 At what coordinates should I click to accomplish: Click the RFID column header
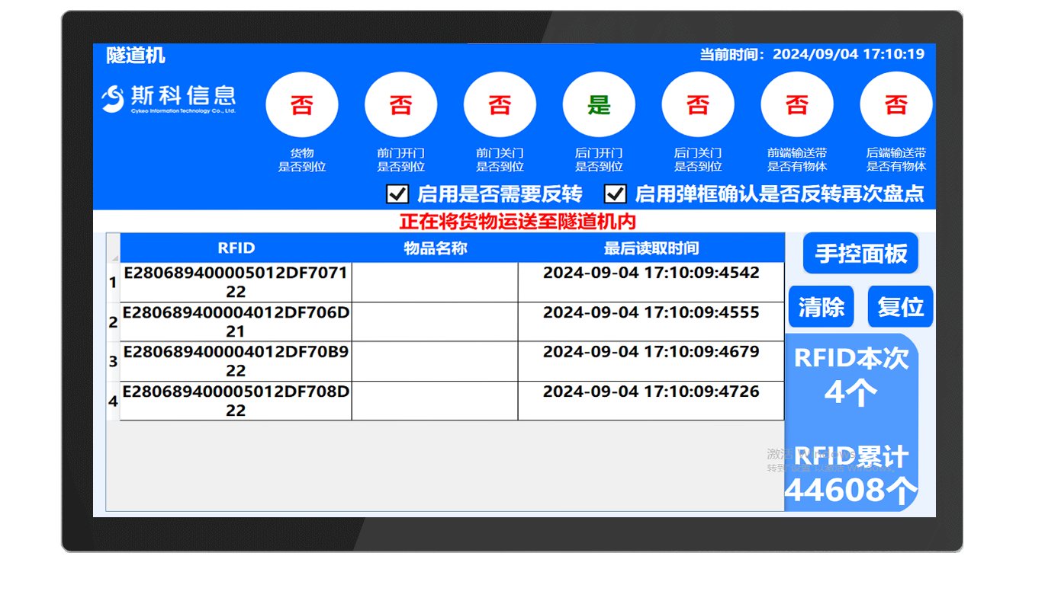[236, 247]
